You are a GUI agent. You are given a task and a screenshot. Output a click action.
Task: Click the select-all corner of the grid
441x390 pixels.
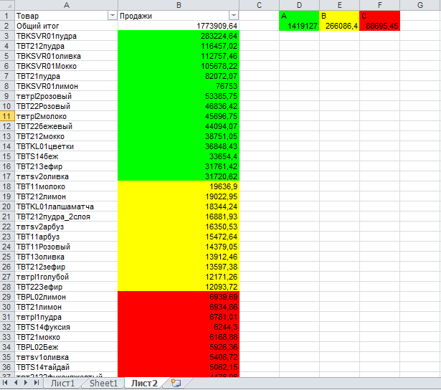pos(7,5)
